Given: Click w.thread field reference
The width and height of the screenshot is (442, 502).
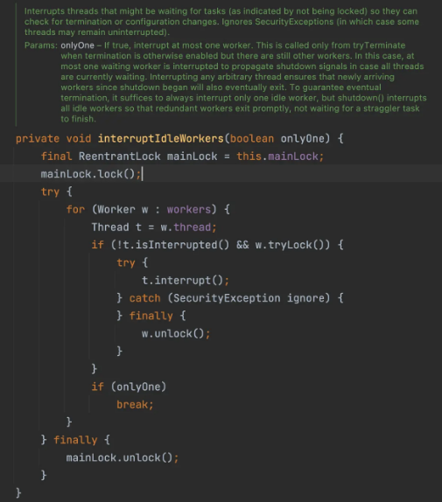Looking at the screenshot, I should tap(186, 227).
